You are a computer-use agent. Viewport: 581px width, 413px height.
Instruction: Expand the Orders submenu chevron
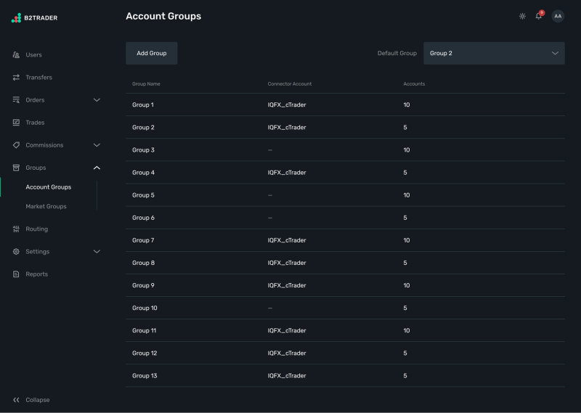[x=97, y=100]
